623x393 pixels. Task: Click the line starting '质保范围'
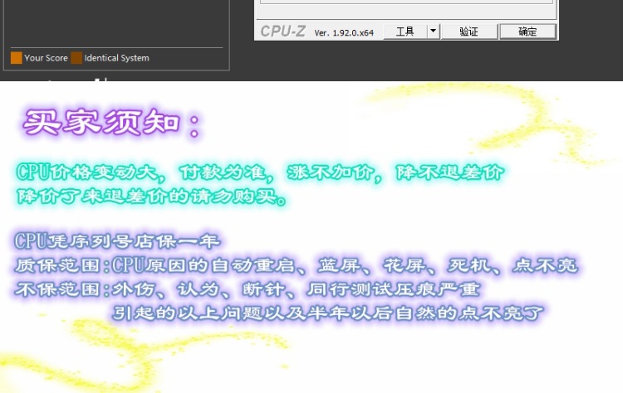coord(296,265)
